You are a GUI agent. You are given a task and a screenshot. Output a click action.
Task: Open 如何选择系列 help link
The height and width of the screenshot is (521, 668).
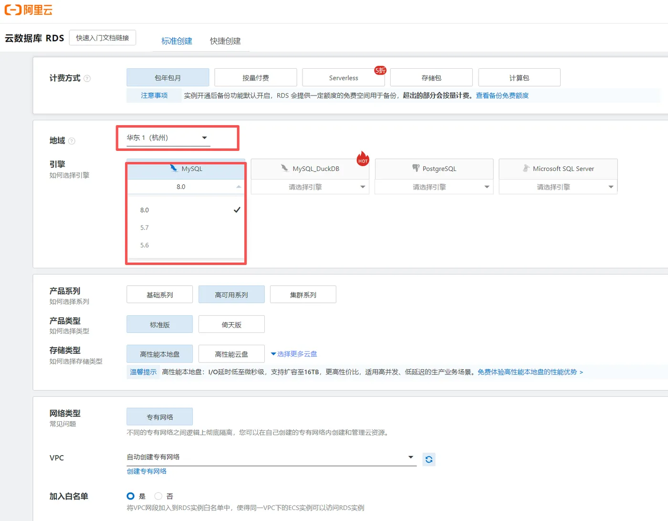click(x=69, y=301)
